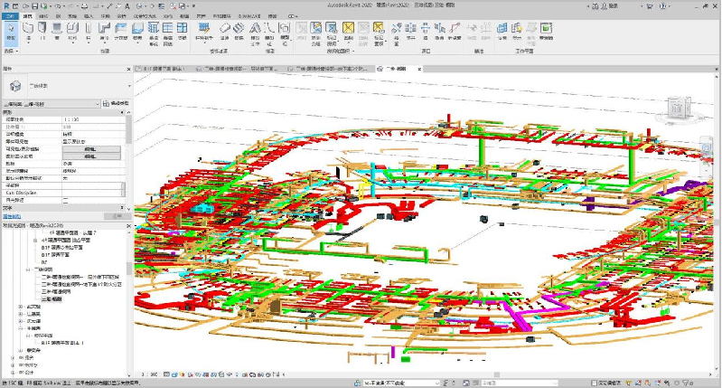Choose the Roof tool
This screenshot has height=388, width=722.
(104, 36)
